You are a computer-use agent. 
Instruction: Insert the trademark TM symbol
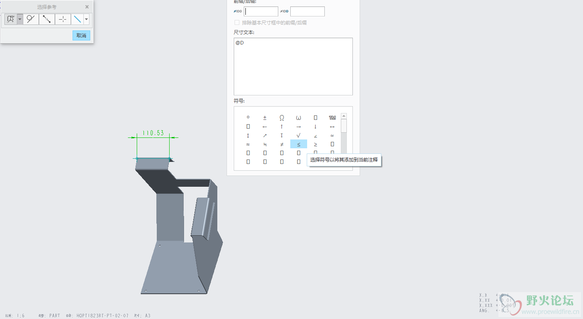click(332, 117)
